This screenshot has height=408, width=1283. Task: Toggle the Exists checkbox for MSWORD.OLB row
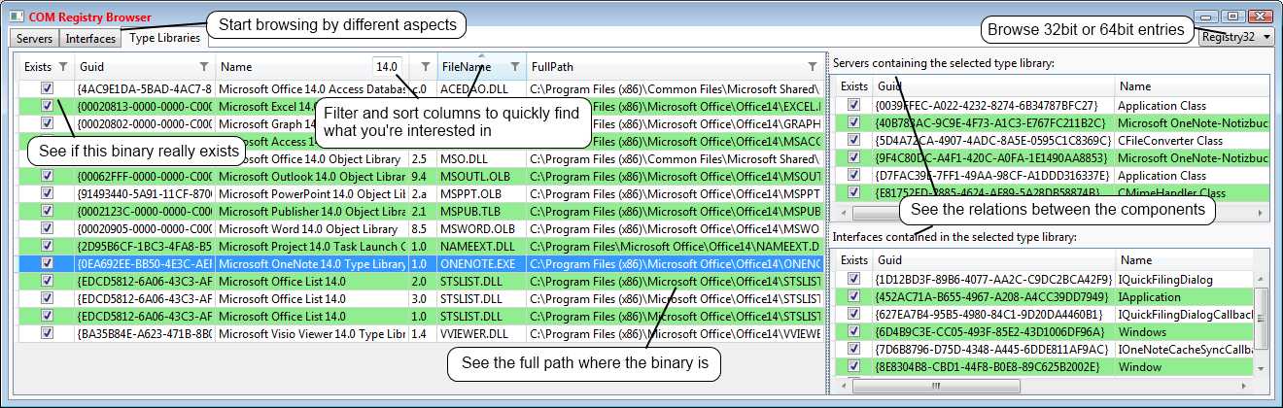click(x=47, y=228)
